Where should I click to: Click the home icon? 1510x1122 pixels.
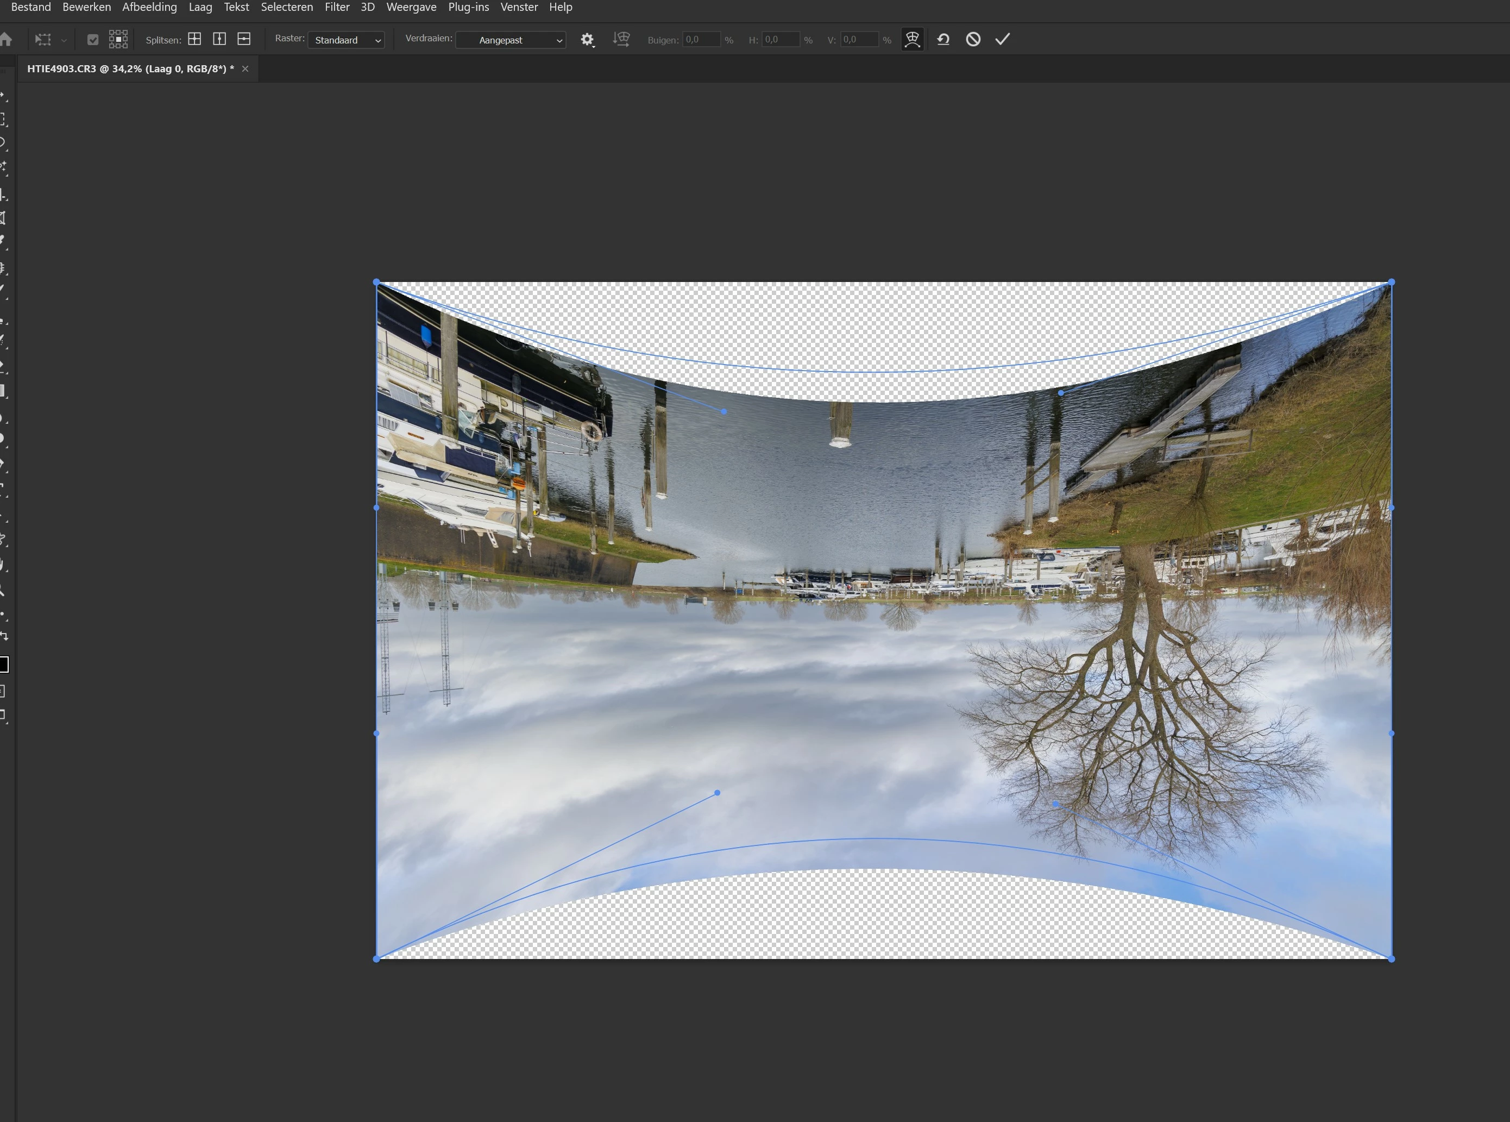(6, 39)
